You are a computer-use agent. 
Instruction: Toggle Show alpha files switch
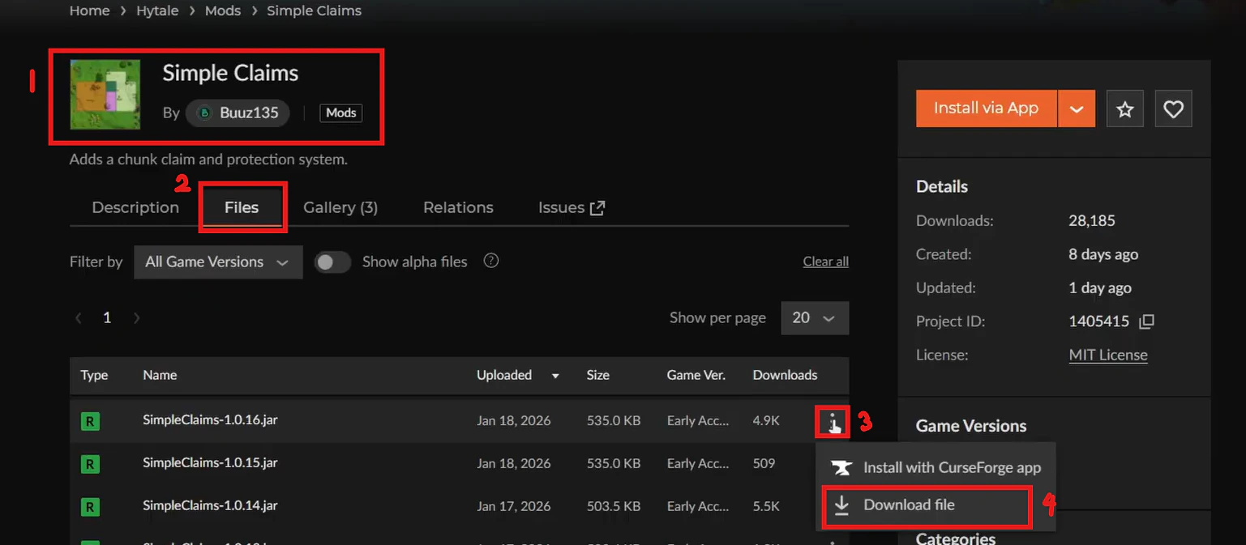click(x=332, y=262)
